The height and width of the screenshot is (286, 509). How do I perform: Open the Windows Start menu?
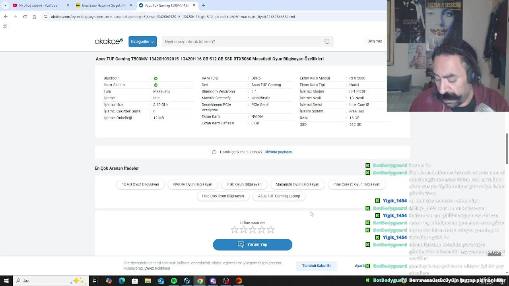click(x=6, y=281)
